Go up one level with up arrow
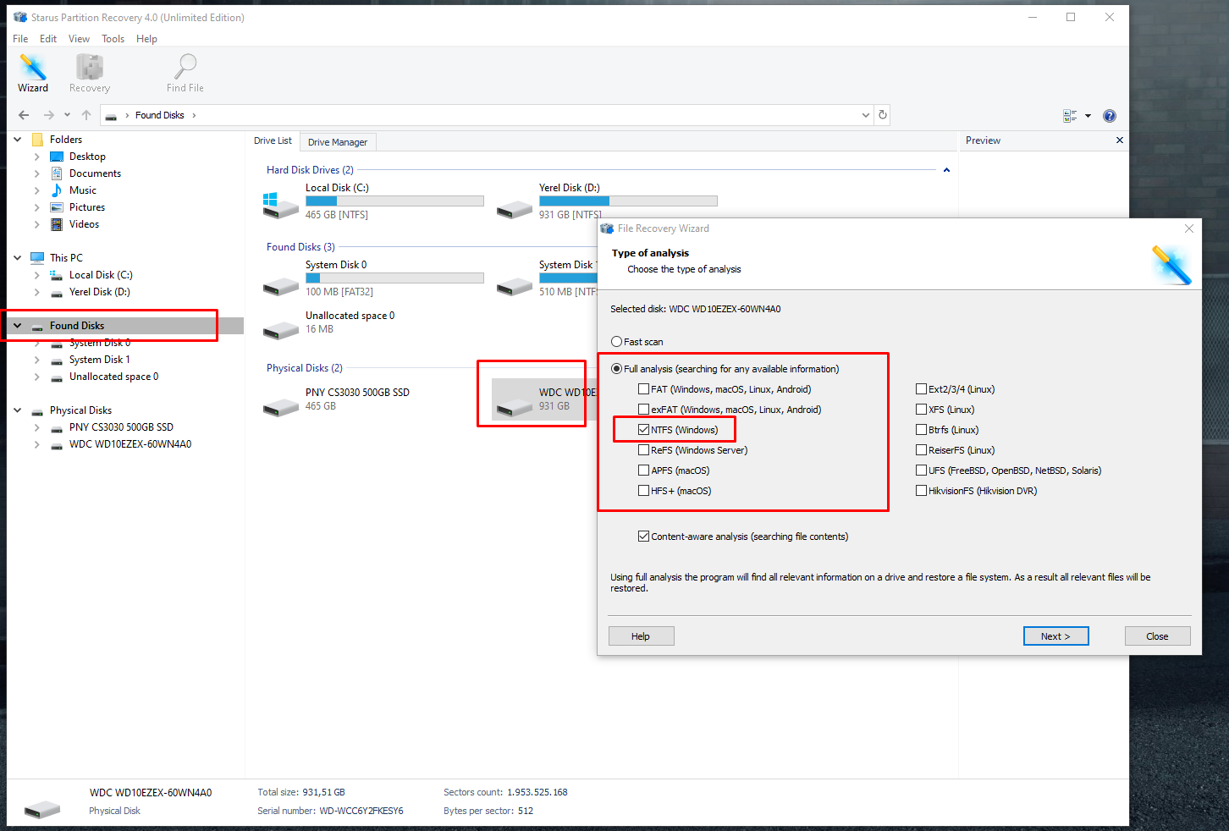 [x=86, y=115]
